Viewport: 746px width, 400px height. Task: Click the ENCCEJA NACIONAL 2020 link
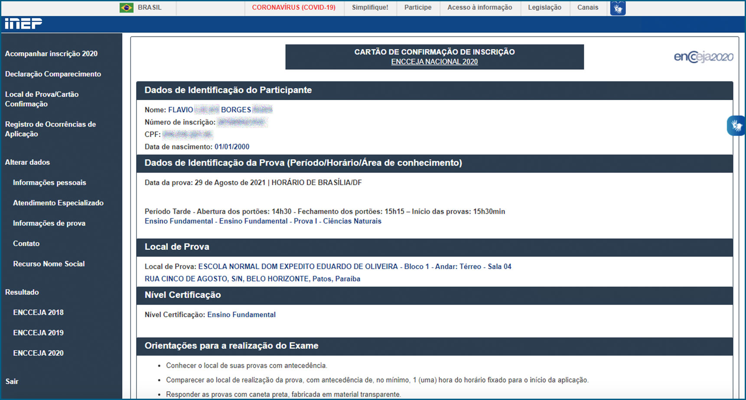coord(434,61)
